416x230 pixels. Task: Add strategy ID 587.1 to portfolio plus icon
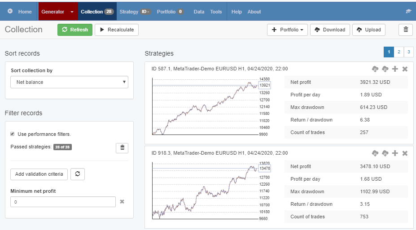click(x=395, y=69)
